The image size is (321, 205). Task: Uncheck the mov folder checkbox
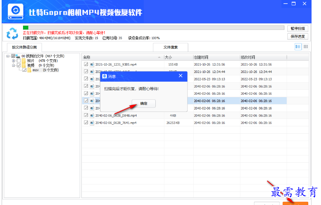(x=24, y=70)
